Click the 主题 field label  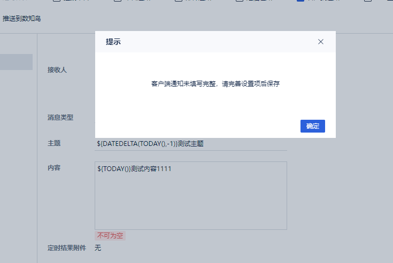click(x=54, y=143)
